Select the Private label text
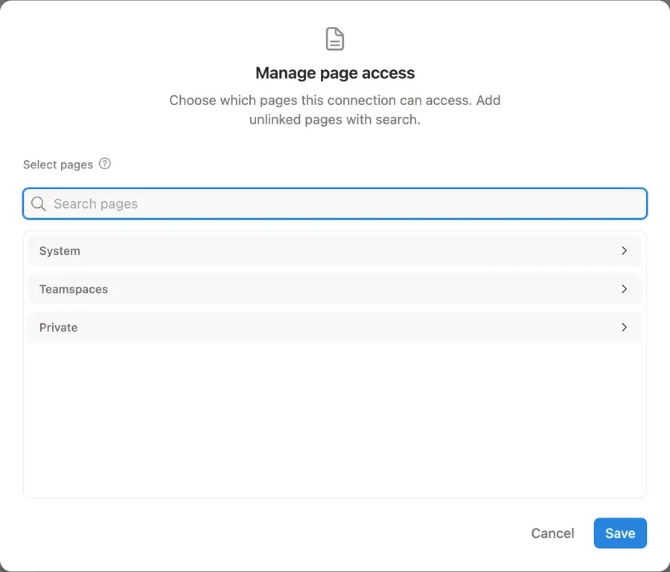 click(x=59, y=328)
